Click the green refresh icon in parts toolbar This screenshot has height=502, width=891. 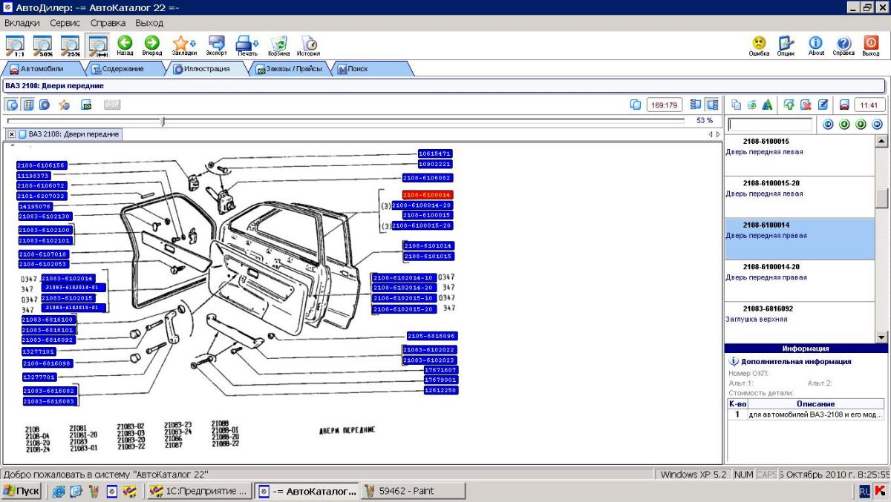[752, 105]
